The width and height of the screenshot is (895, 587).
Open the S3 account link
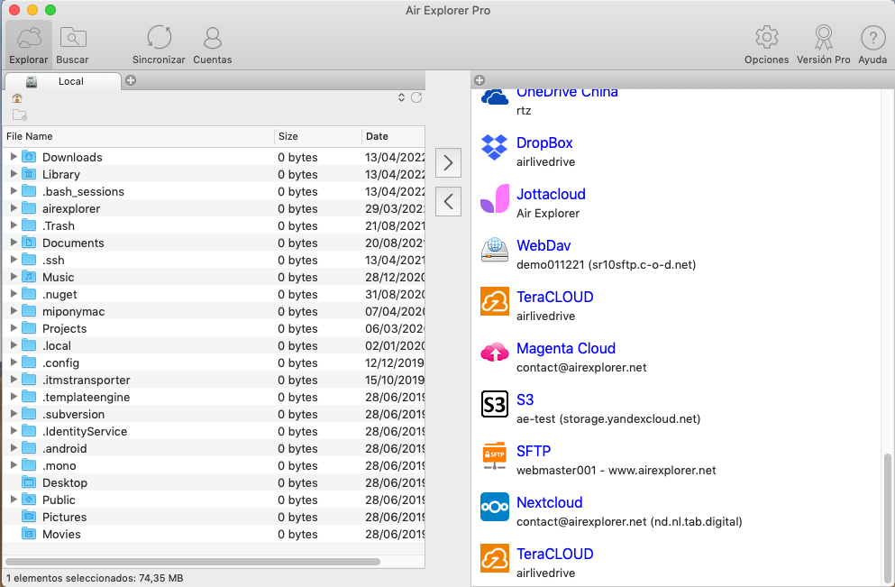[525, 399]
